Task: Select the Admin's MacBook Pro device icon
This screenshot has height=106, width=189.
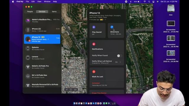Action: click(x=28, y=20)
